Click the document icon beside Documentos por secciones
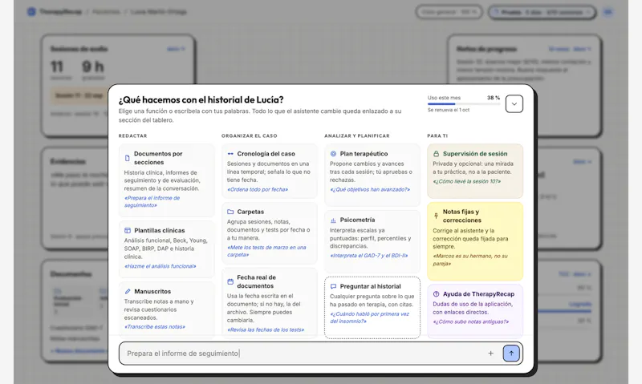 click(128, 158)
